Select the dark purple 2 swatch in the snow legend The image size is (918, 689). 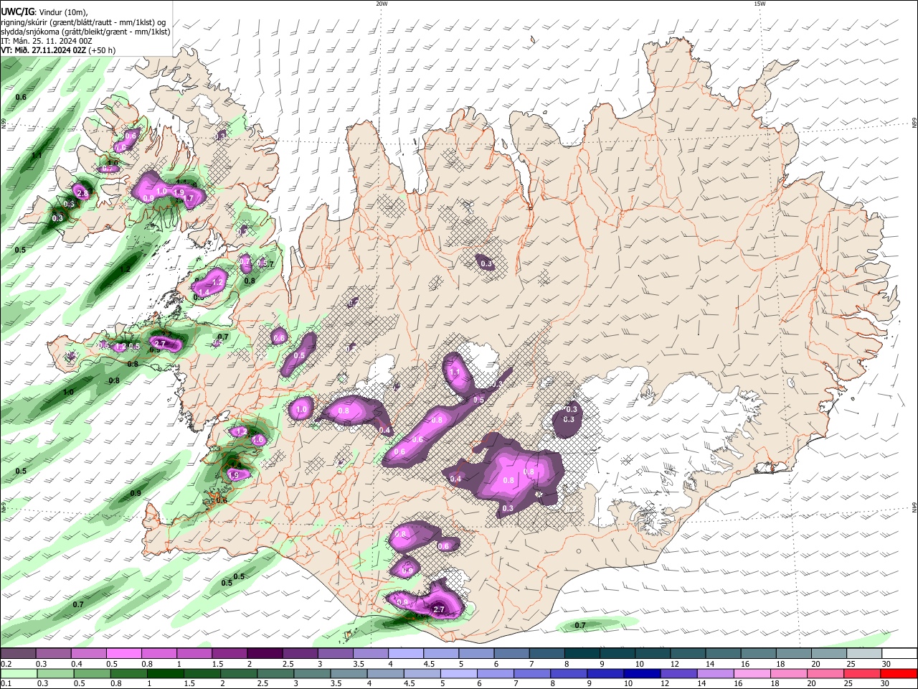coord(265,653)
